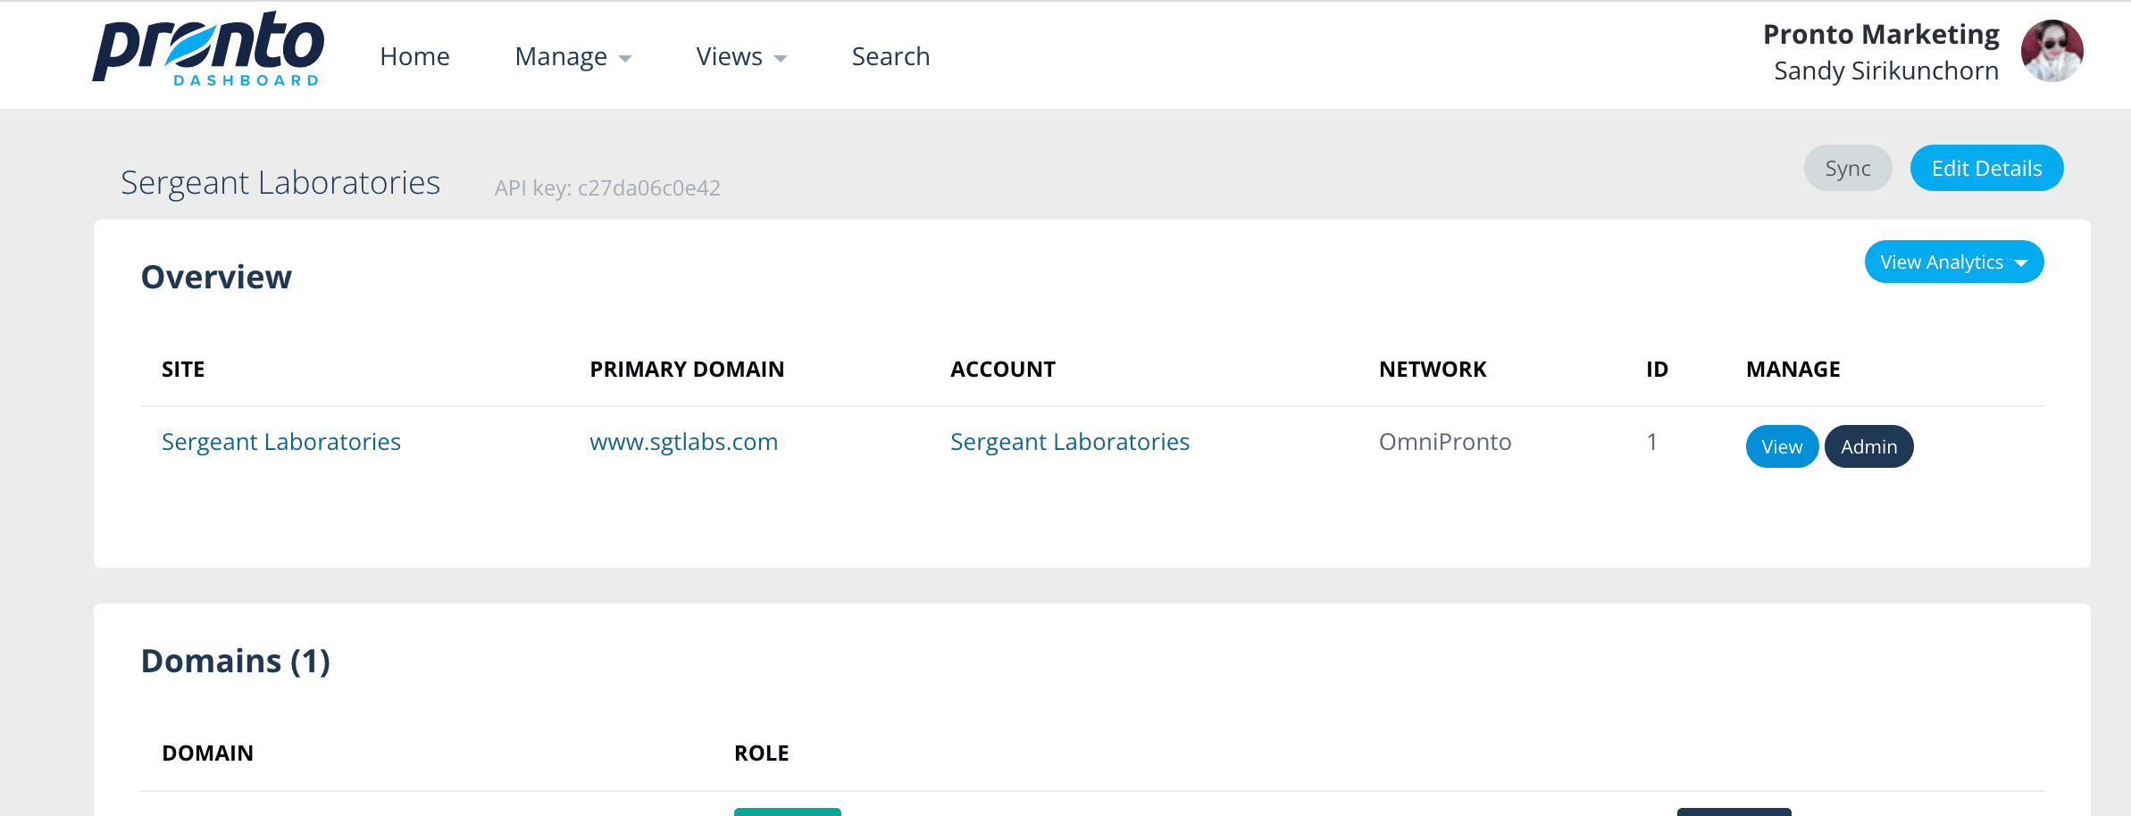This screenshot has width=2131, height=816.
Task: Open the View Analytics dropdown
Action: 1952,262
